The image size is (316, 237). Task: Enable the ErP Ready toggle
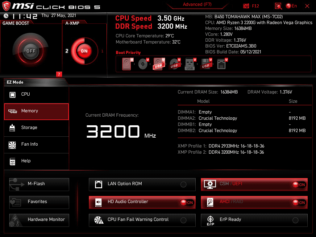[x=295, y=220]
